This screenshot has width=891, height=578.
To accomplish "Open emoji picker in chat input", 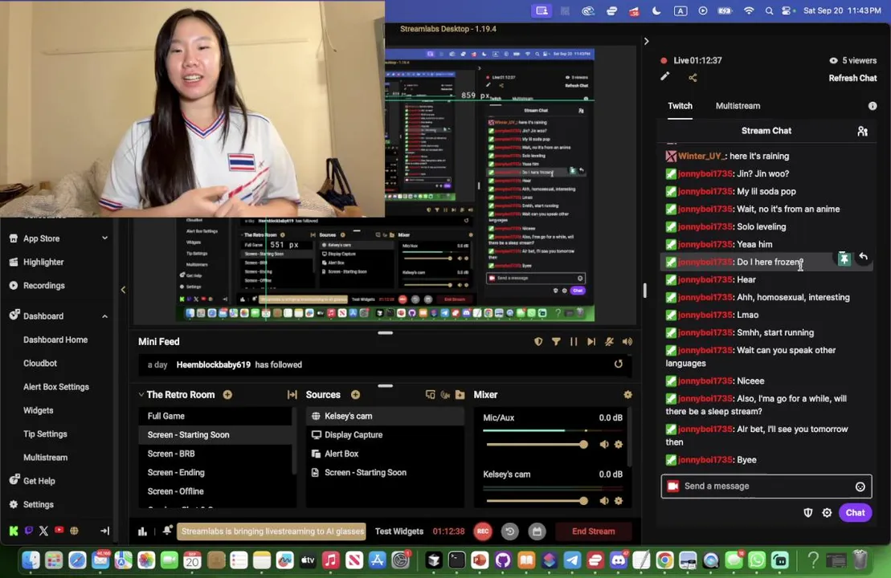I will tap(860, 486).
